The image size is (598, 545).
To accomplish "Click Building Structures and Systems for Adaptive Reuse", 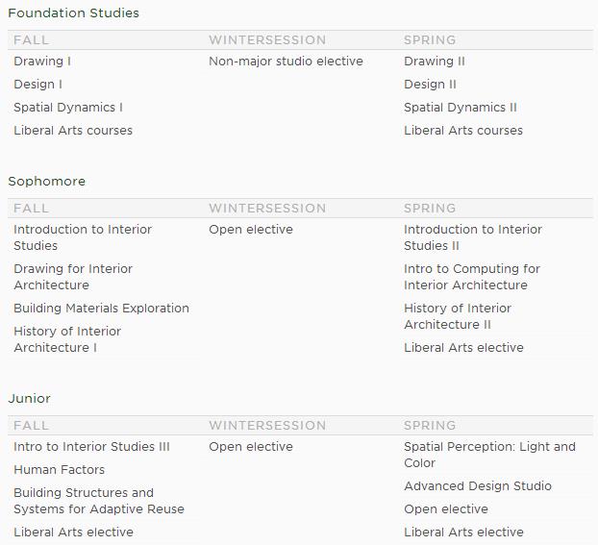I will pyautogui.click(x=98, y=501).
